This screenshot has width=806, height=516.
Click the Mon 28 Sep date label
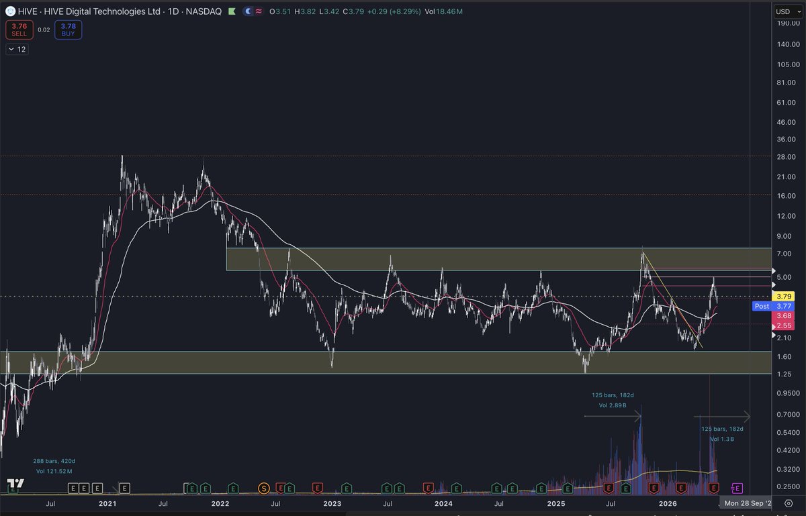[x=747, y=502]
